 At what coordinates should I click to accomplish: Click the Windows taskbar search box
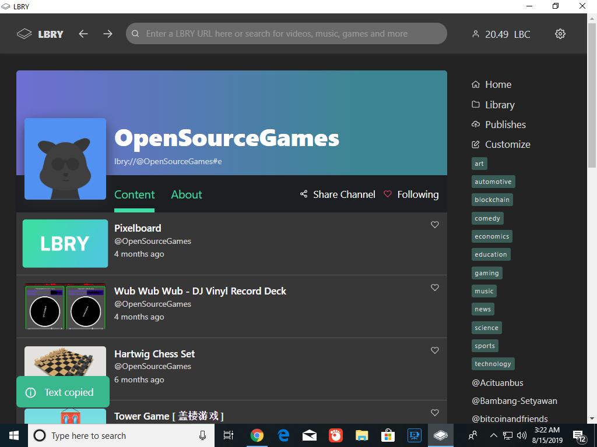click(121, 435)
